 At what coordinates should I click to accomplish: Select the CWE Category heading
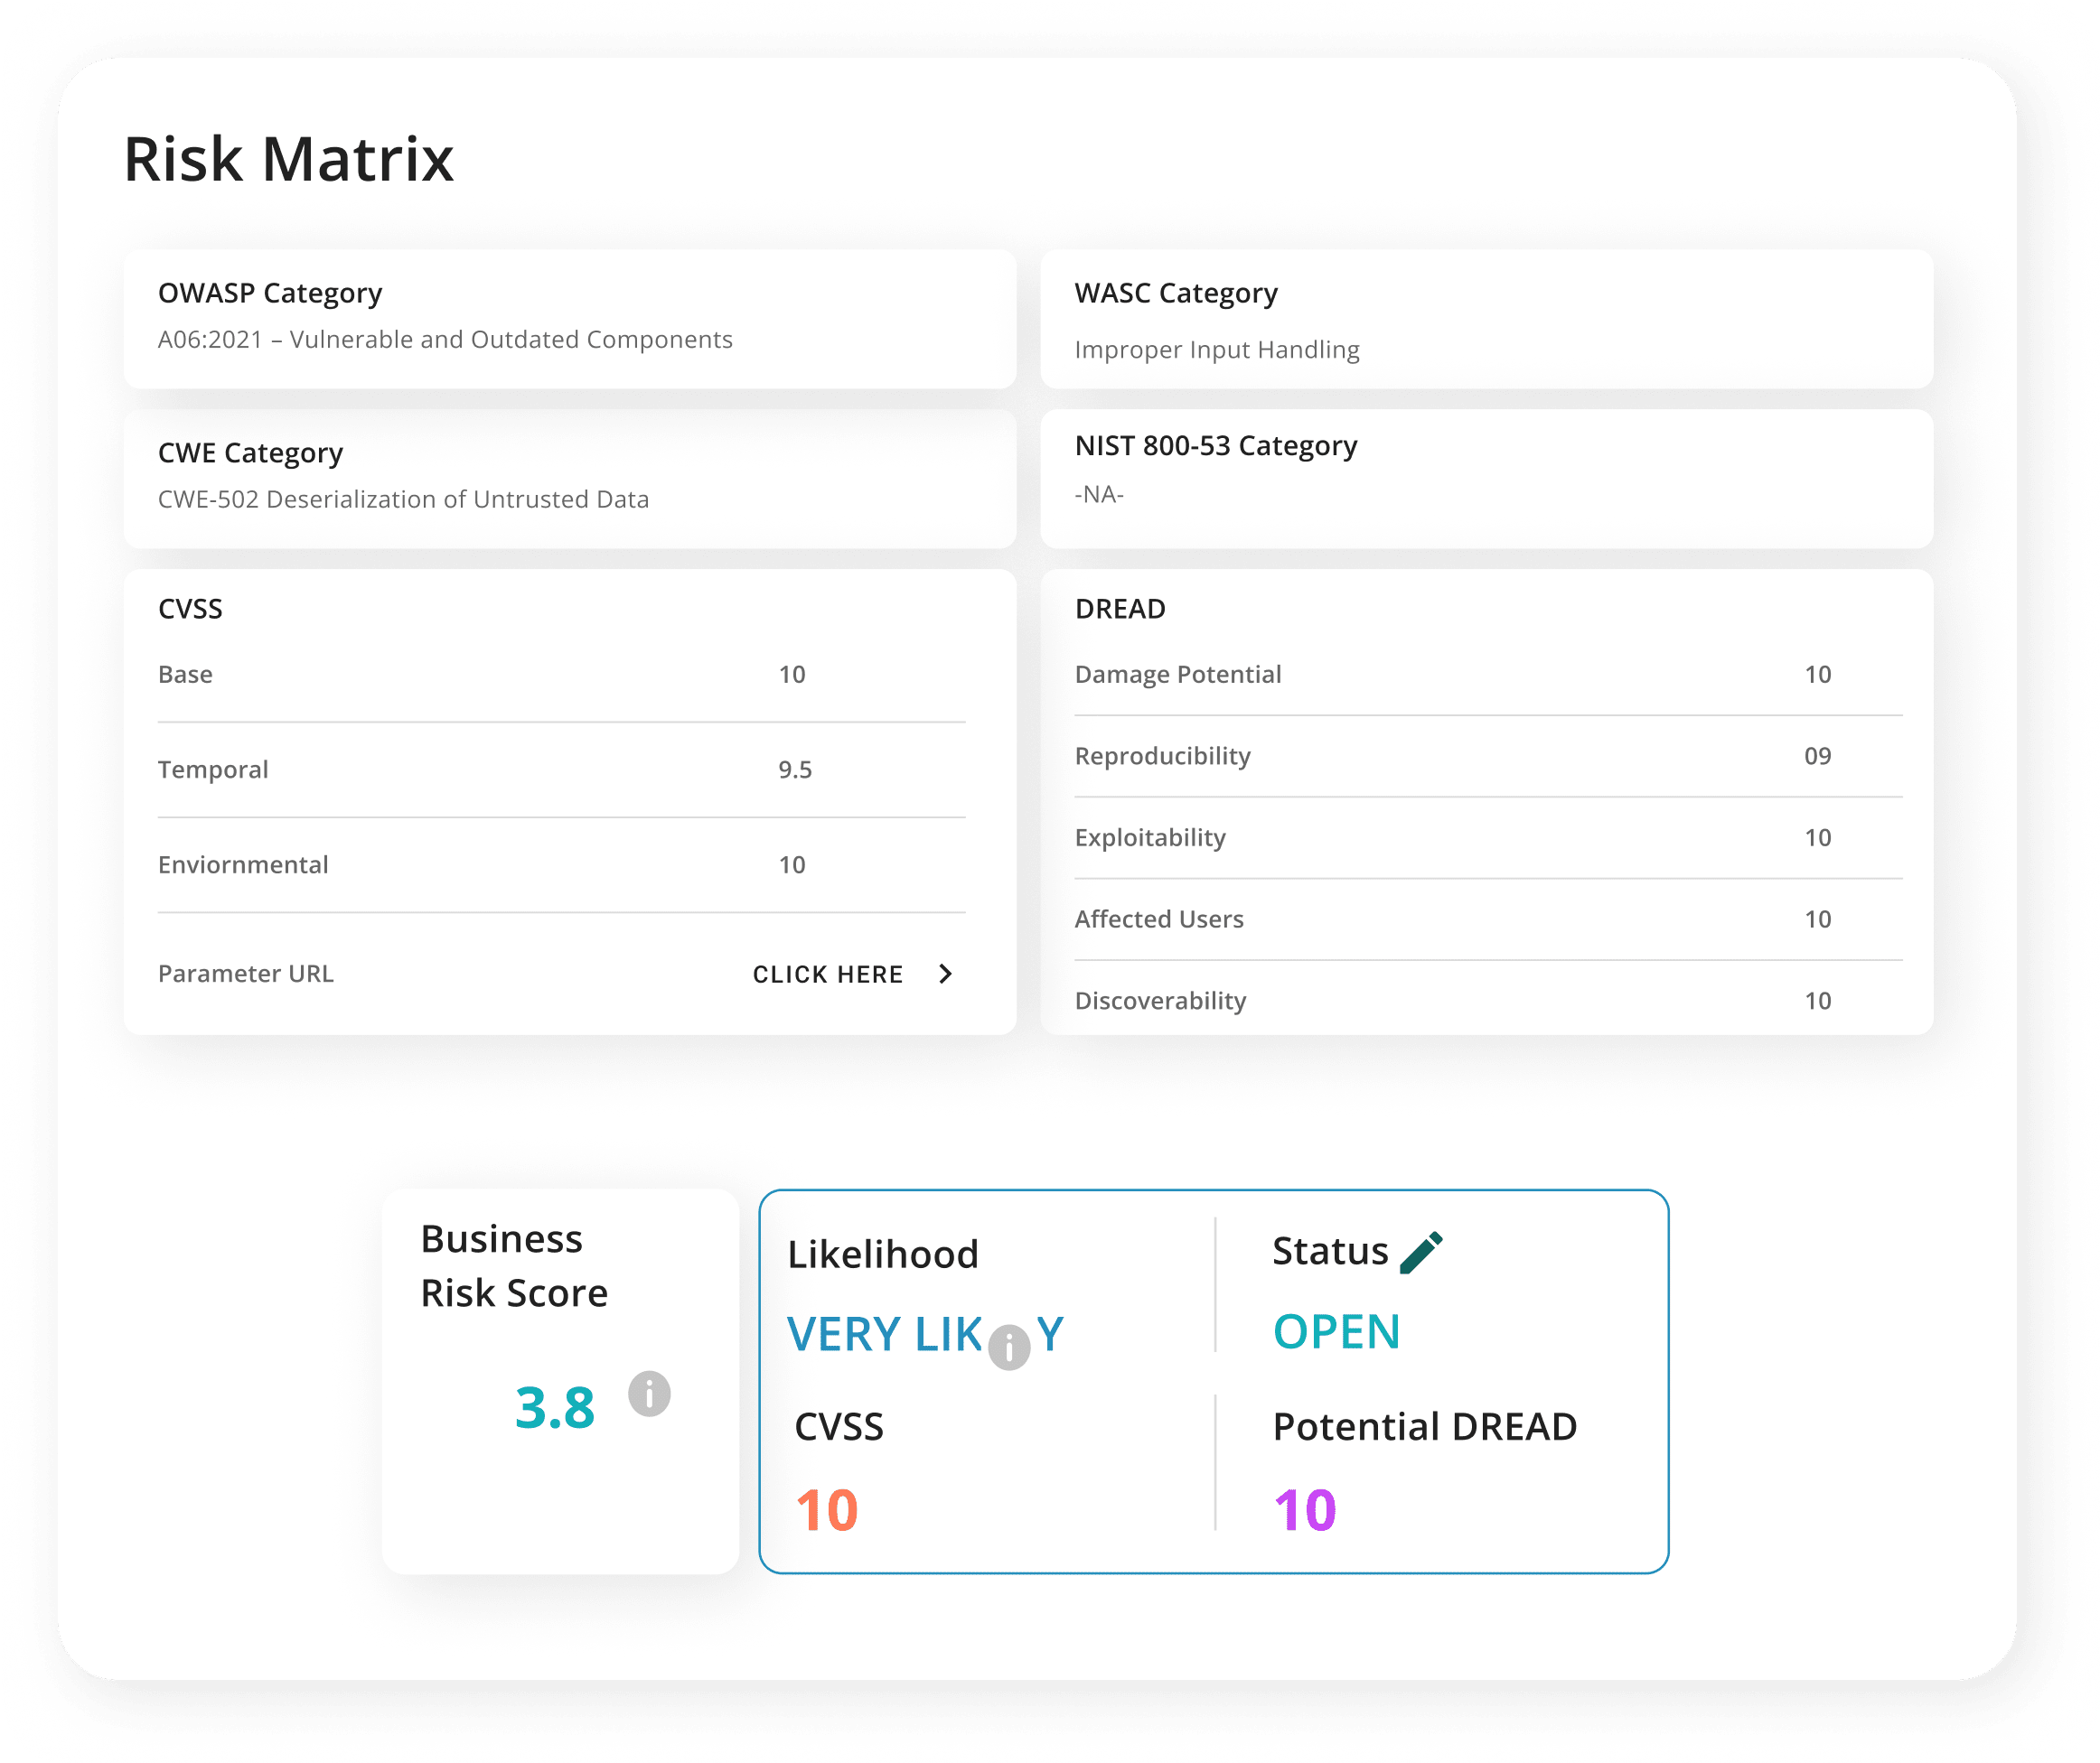click(x=250, y=452)
